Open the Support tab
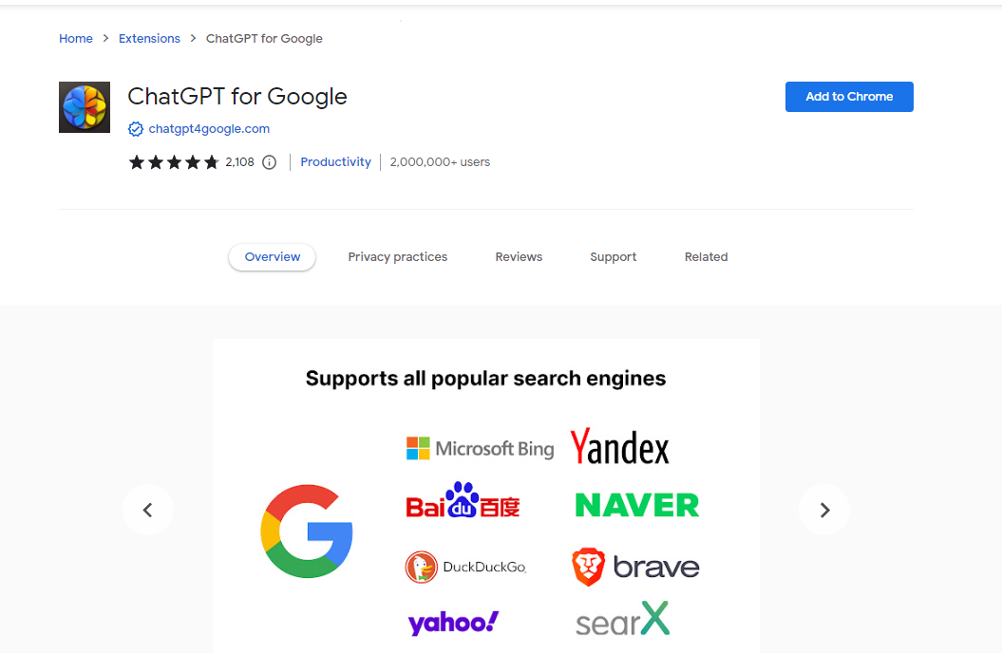This screenshot has height=653, width=1002. point(614,257)
